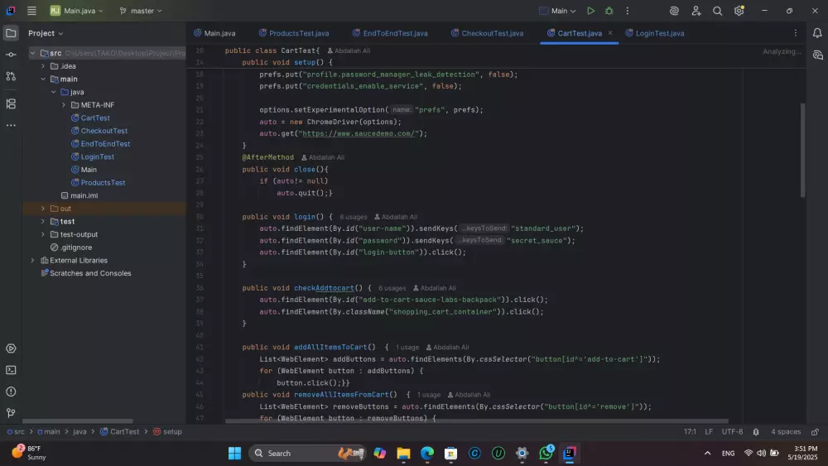Switch to the LoginTest.java tab
This screenshot has height=466, width=828.
click(x=655, y=33)
